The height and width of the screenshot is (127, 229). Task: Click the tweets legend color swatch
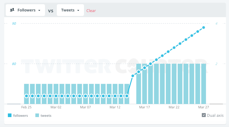[x=37, y=115]
